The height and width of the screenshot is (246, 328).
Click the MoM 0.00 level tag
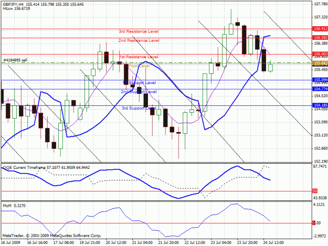pyautogui.click(x=316, y=223)
